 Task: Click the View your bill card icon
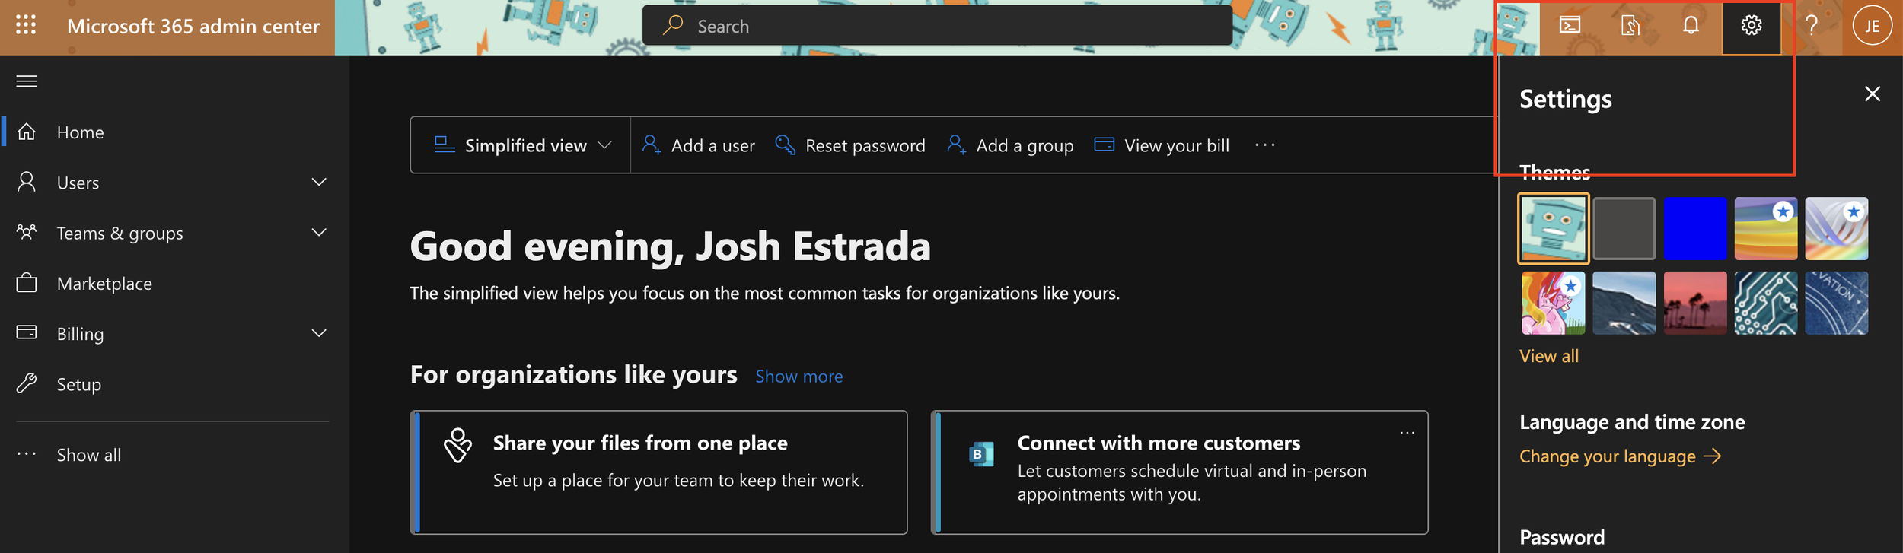click(1105, 145)
